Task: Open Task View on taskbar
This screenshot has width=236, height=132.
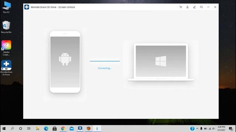Action: click(x=29, y=129)
